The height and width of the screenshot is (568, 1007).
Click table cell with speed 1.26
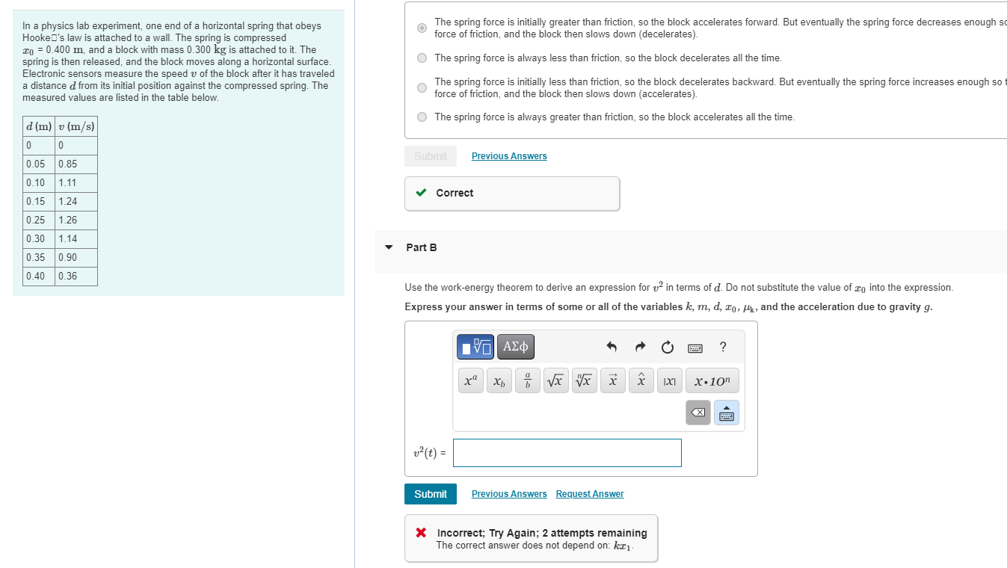[76, 220]
